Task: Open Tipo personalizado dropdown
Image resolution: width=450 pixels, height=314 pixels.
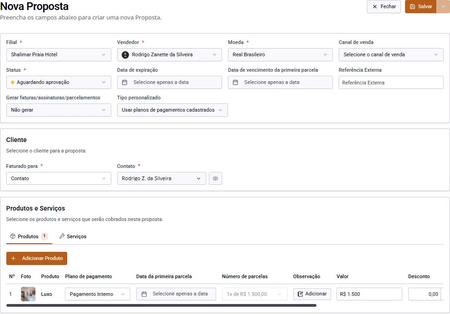Action: pos(172,110)
